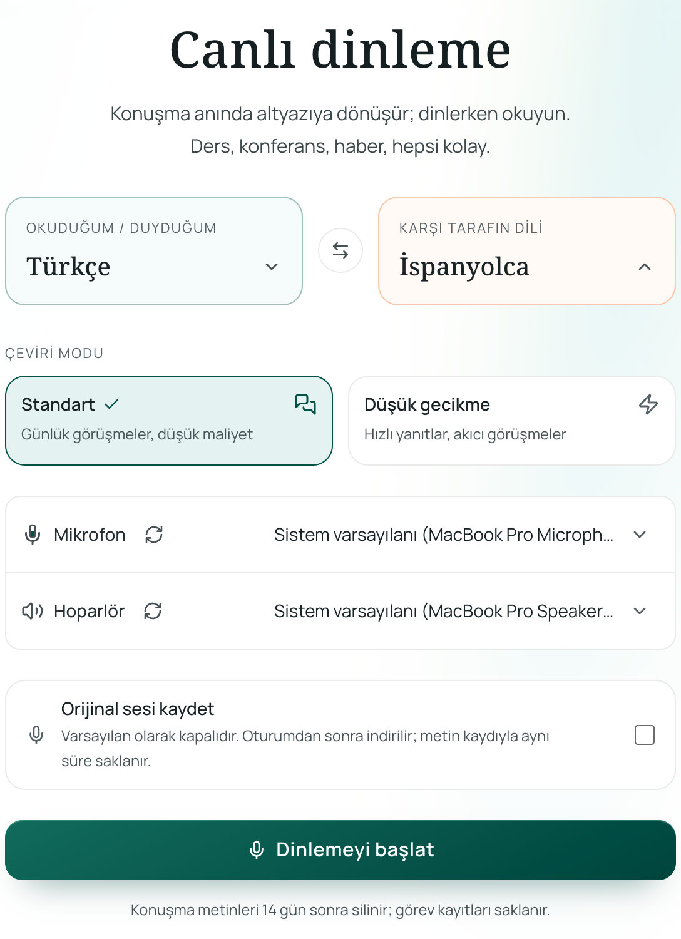
Task: Click the note about 14 gün deletion
Action: 340,910
